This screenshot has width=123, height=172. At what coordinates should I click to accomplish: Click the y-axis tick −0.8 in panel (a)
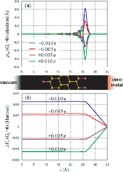[x=16, y=67]
